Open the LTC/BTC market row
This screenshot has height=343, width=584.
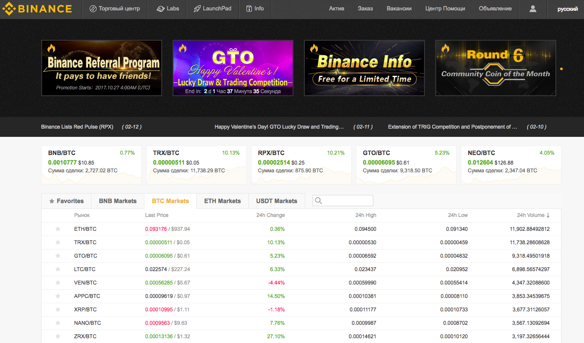[x=301, y=269]
